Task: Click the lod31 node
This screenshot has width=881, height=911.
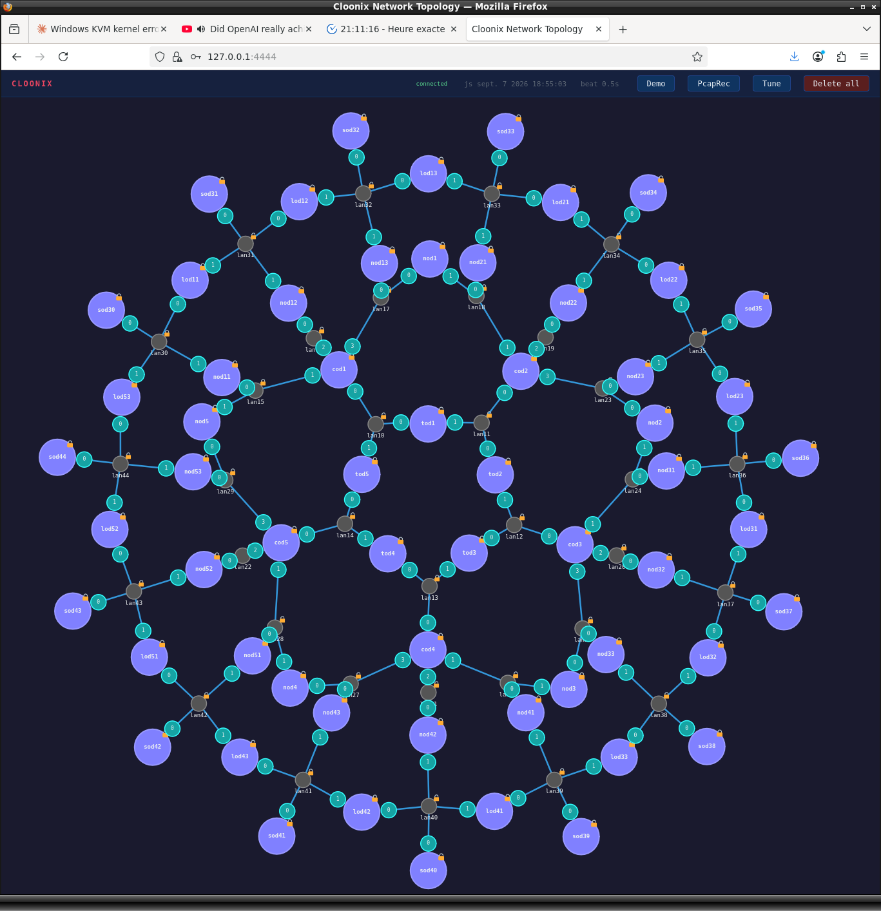Action: point(749,529)
